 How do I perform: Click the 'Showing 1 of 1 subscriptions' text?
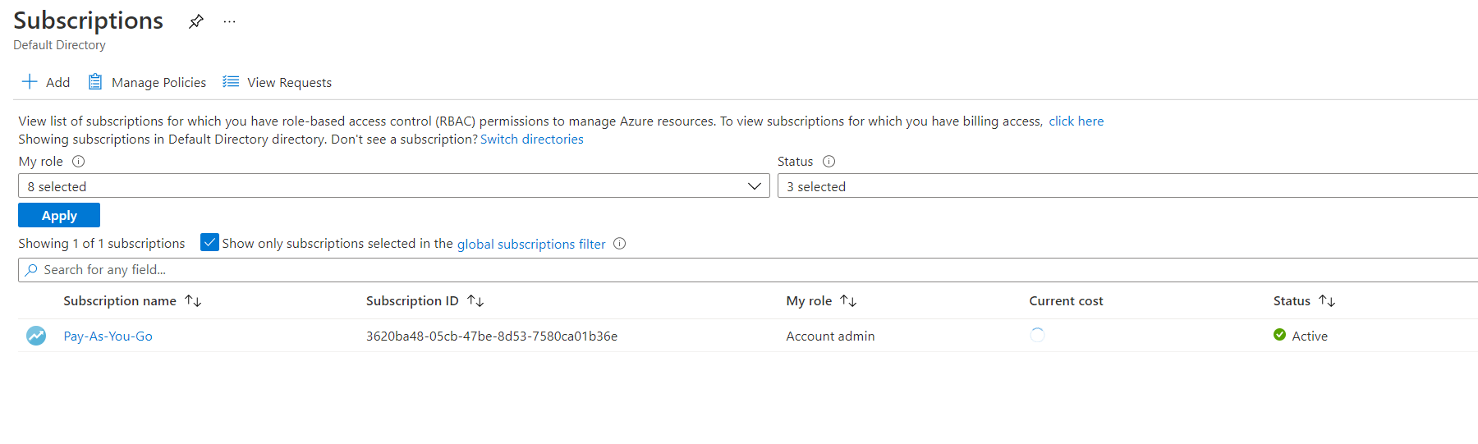pyautogui.click(x=102, y=244)
